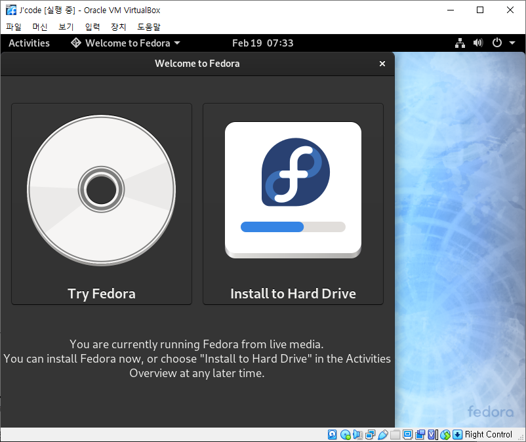Open the 도움말 menu
The image size is (526, 442).
tap(149, 27)
